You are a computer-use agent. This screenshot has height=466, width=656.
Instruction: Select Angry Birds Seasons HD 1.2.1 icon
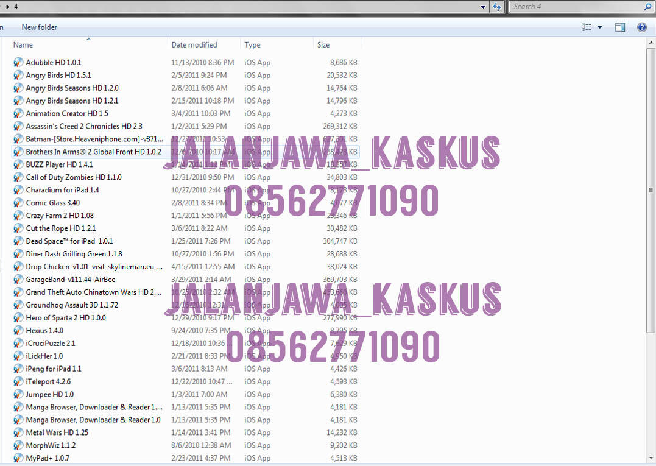click(18, 101)
